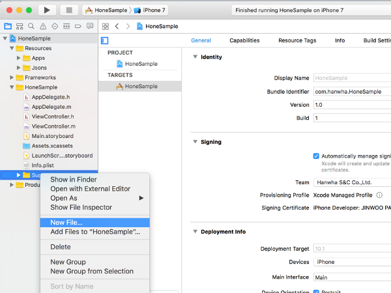Image resolution: width=391 pixels, height=293 pixels.
Task: Open the Report navigator speech-bubble icon
Action: 90,26
